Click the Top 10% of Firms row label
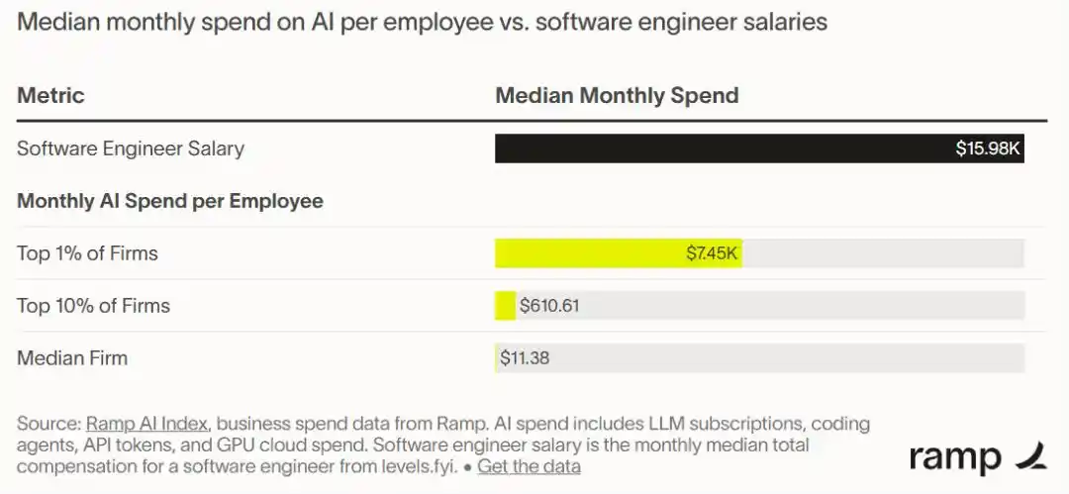The width and height of the screenshot is (1069, 494). tap(93, 306)
